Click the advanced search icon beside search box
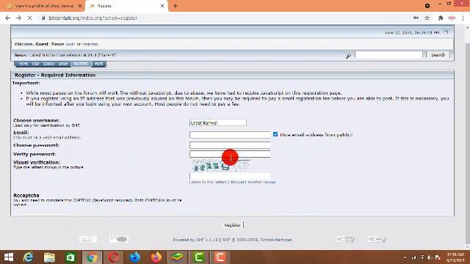 [348, 56]
